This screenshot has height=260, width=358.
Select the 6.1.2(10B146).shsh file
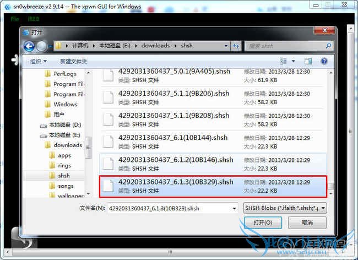(x=213, y=164)
